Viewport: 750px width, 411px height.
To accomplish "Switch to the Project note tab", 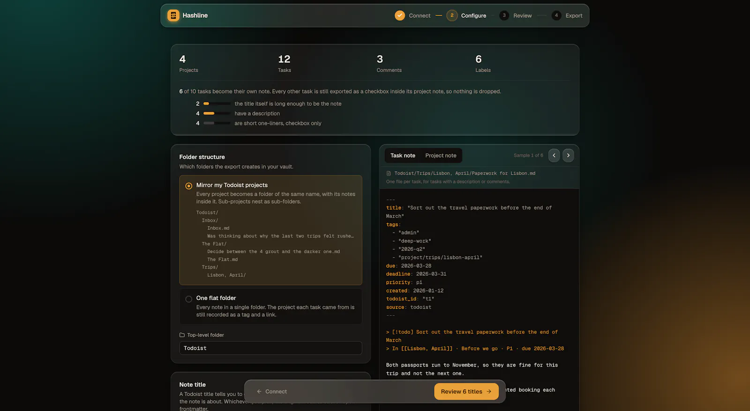I will 441,155.
